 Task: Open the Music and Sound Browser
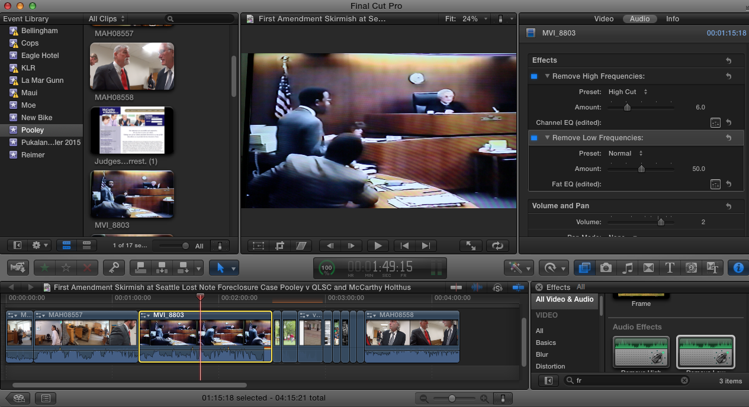[x=627, y=267]
